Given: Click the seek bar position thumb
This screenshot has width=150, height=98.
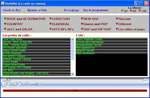Looking at the screenshot, I should pos(9,80).
